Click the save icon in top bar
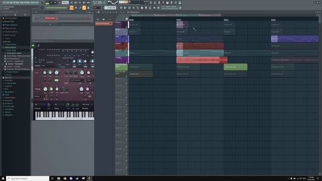322x181 pixels. [x=167, y=3]
